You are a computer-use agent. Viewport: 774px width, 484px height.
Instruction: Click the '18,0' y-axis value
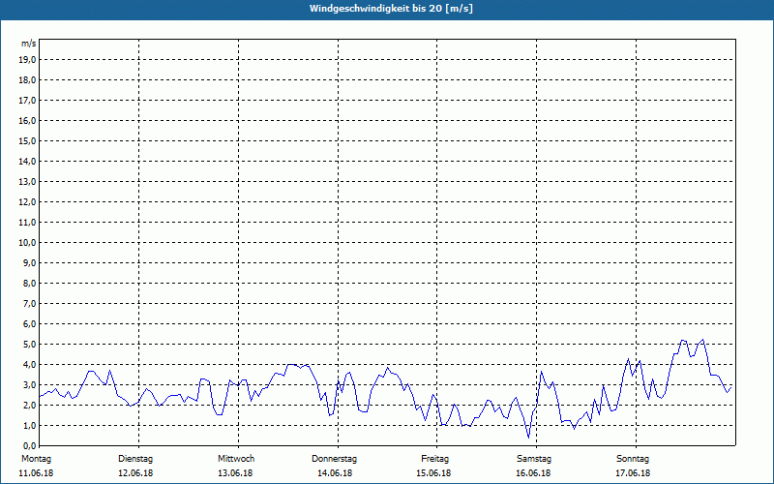coord(27,80)
